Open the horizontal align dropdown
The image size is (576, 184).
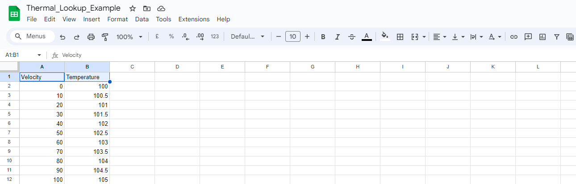click(440, 37)
